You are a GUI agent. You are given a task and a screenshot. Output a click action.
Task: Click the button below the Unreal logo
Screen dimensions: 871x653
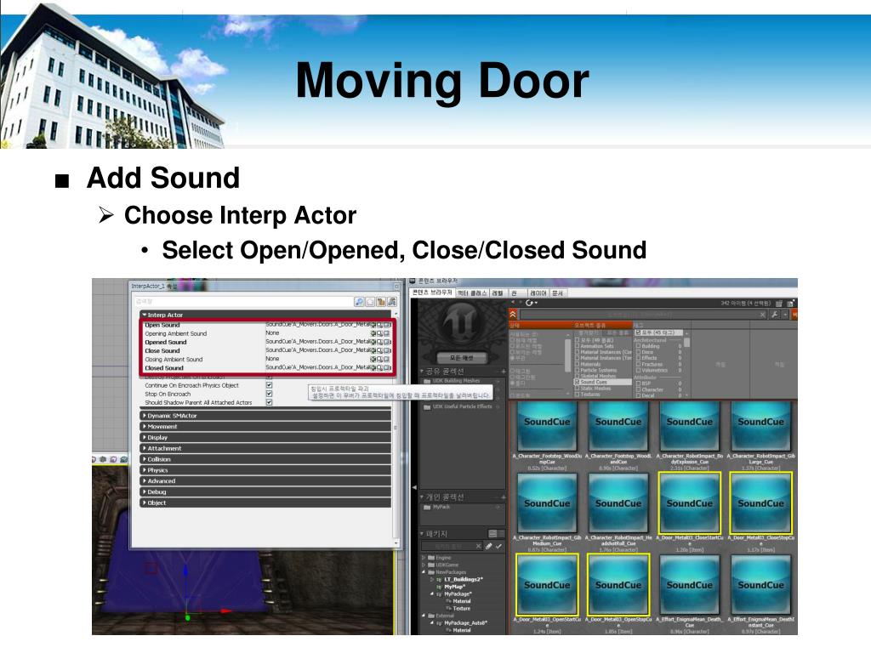[x=460, y=358]
